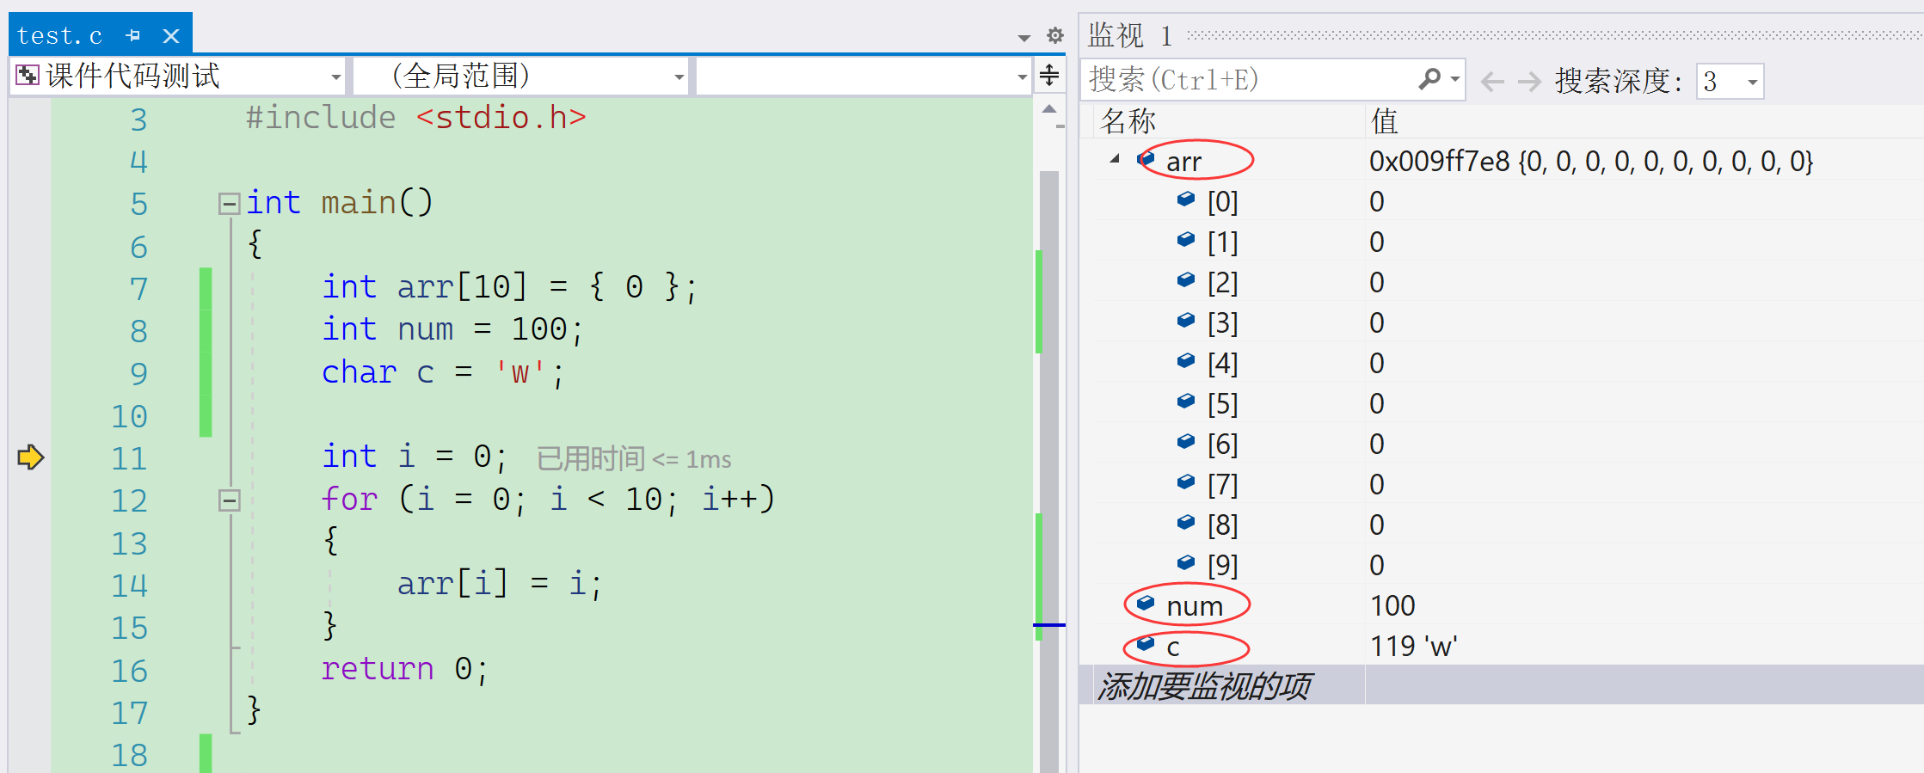This screenshot has height=773, width=1924.
Task: Click the [4] element icon
Action: (1186, 361)
